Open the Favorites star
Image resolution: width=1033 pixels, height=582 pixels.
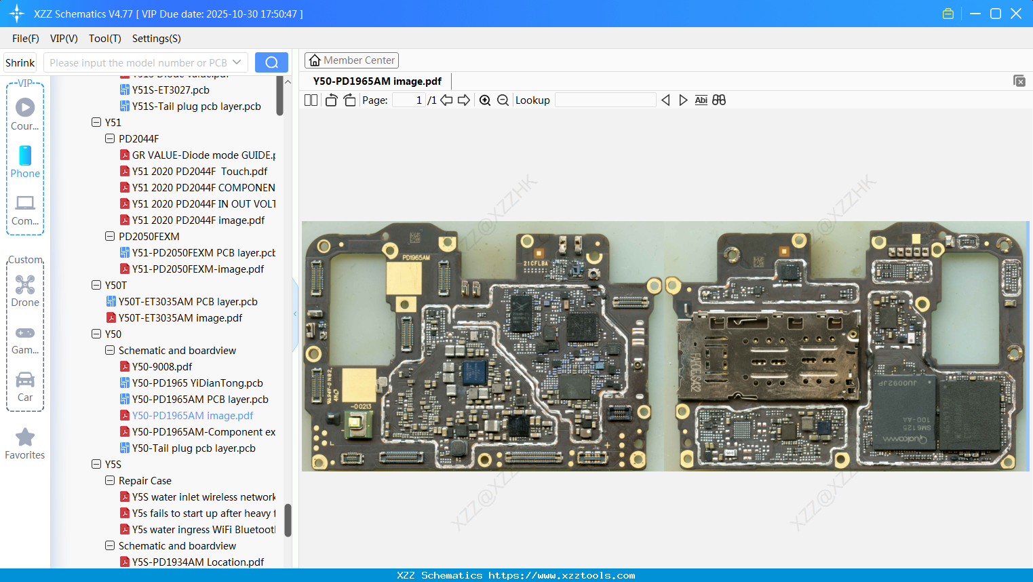pos(25,444)
